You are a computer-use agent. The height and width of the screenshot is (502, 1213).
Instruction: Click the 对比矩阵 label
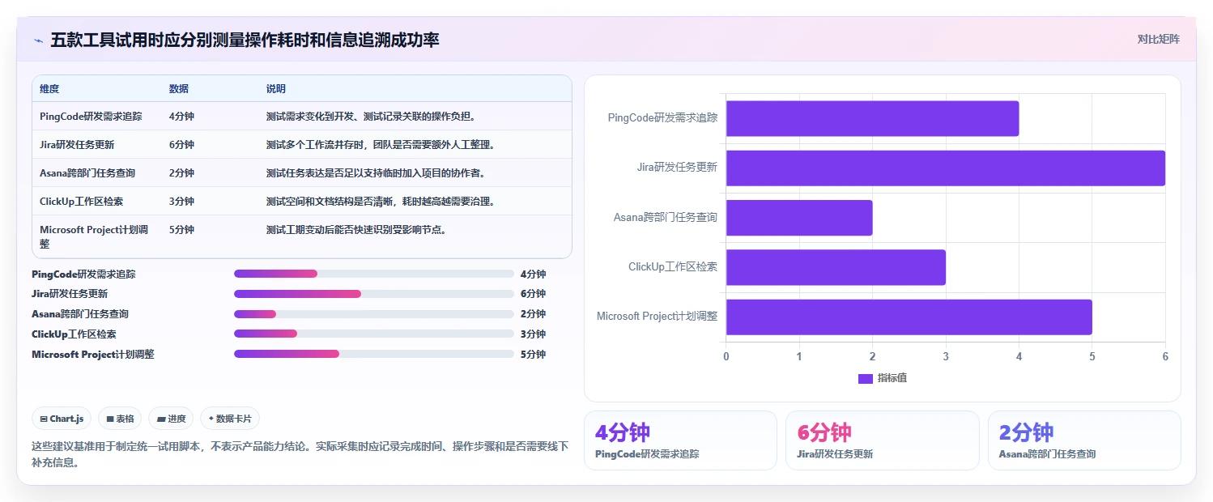click(1159, 39)
